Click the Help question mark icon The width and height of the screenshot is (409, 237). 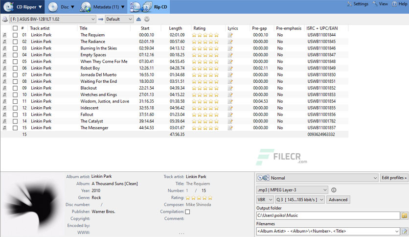pos(394,4)
